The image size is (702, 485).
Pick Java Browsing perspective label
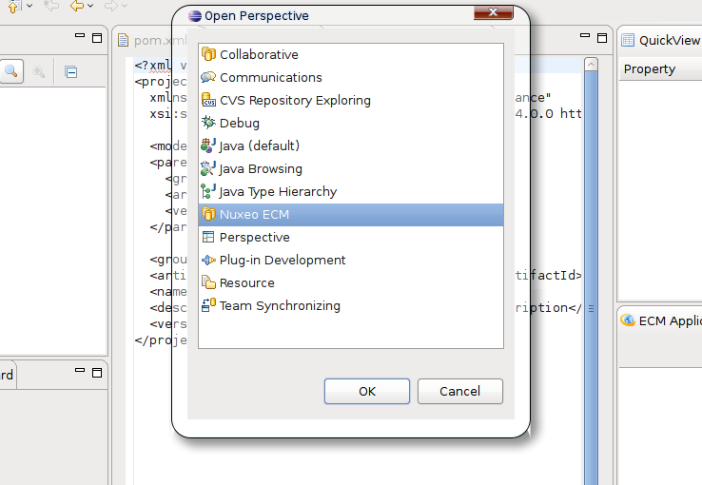point(261,168)
